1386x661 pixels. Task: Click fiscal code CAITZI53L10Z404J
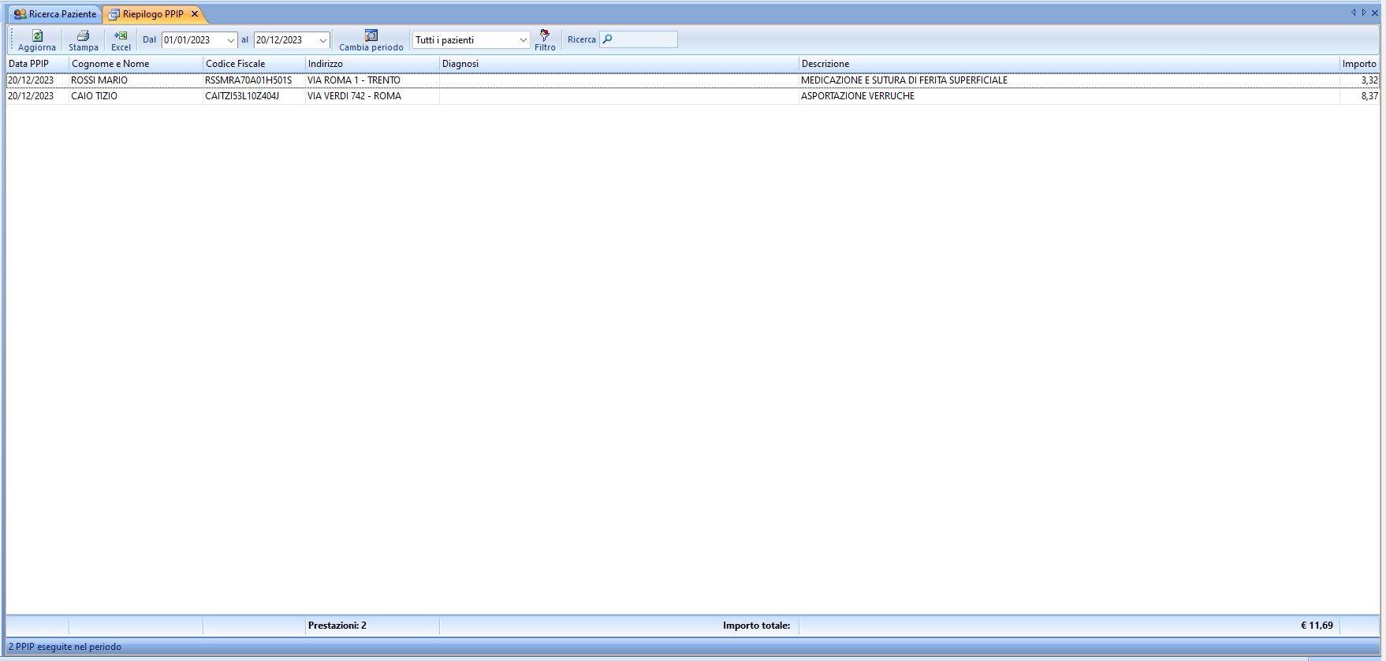point(242,96)
